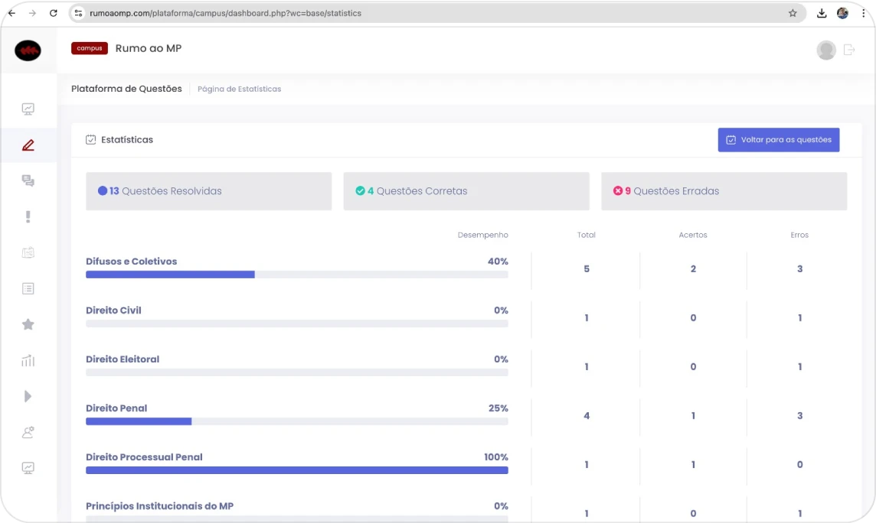Click the Rumo ao MP round logo
This screenshot has width=876, height=523.
point(28,51)
